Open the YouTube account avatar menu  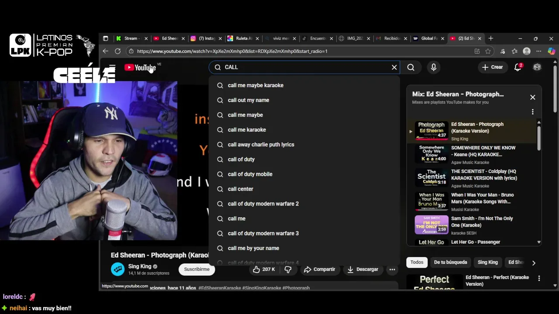(537, 67)
